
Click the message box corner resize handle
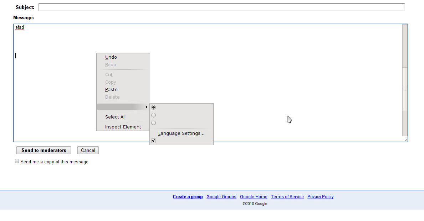[x=406, y=140]
